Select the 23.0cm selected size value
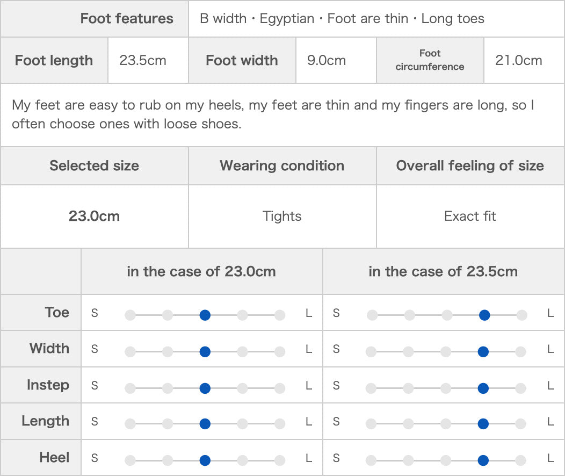Screen dimensions: 565x476 tap(95, 216)
